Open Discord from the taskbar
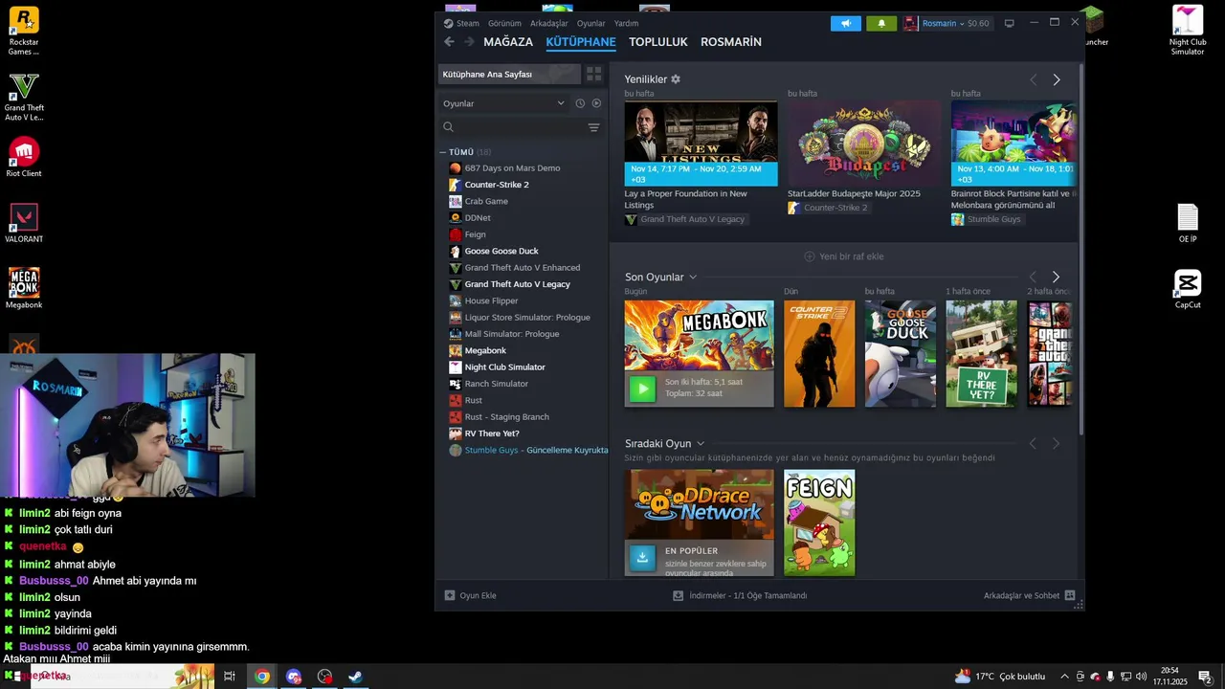Screen dimensions: 1225x689 [294, 677]
